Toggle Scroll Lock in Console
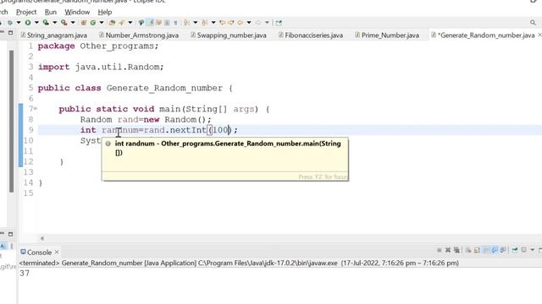542x304 pixels. pos(477,250)
